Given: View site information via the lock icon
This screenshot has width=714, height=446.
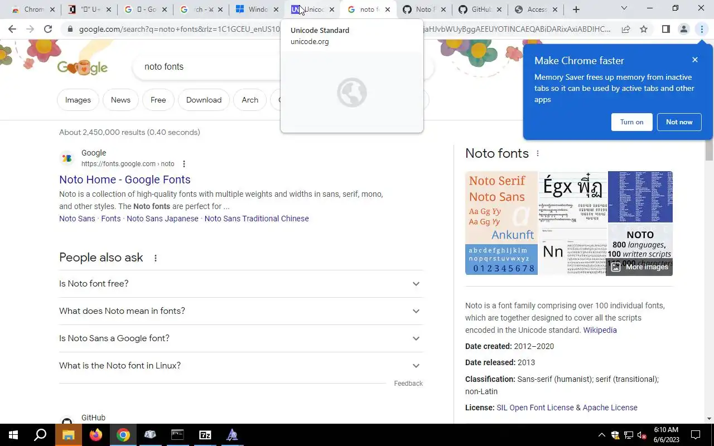Looking at the screenshot, I should coord(69,29).
